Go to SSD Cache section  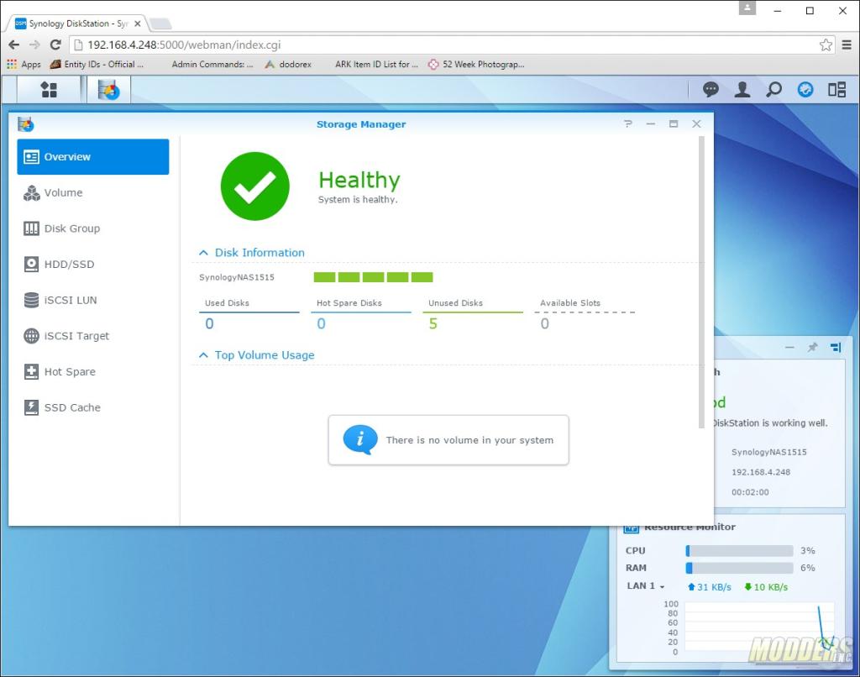tap(71, 408)
